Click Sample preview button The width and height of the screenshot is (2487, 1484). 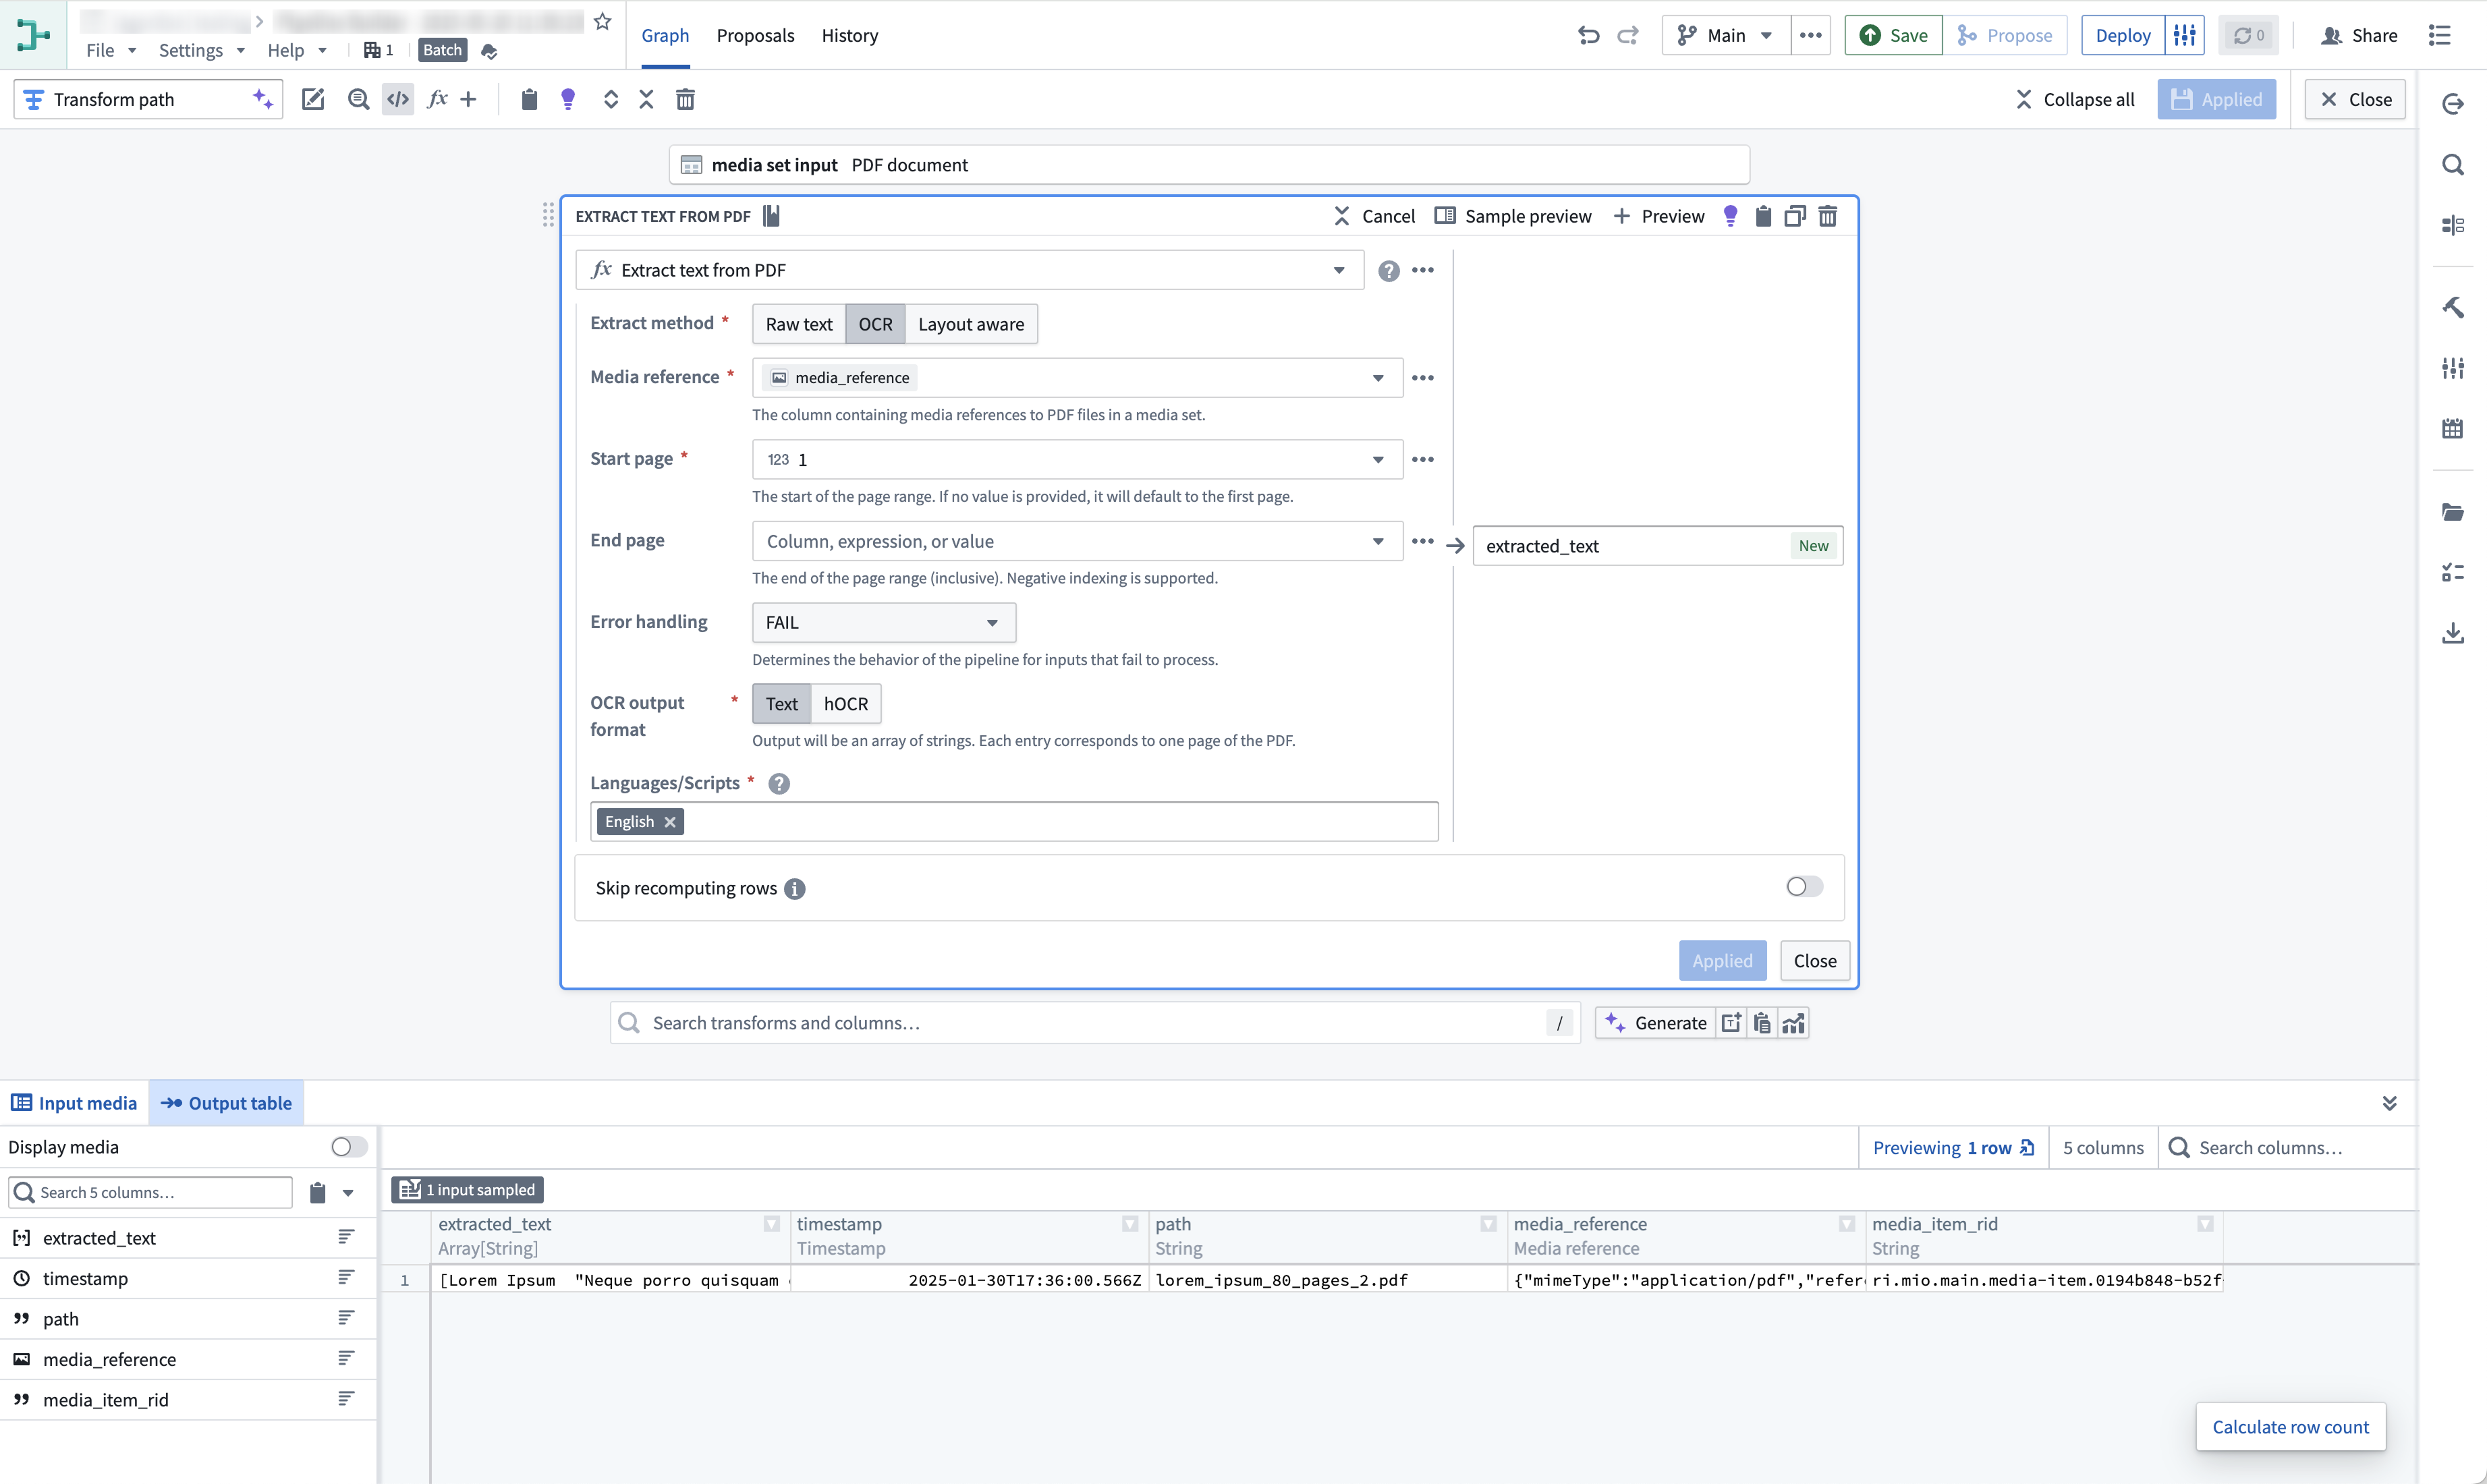1513,216
